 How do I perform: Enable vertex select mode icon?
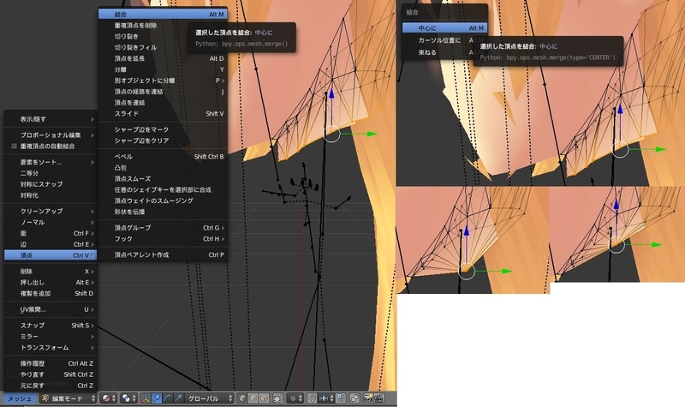(x=242, y=398)
